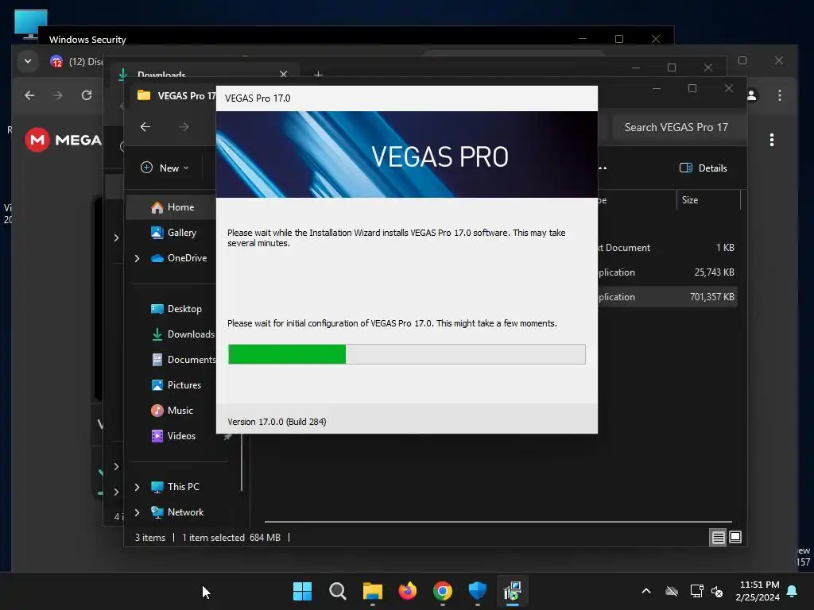Reload the page in the browser
The height and width of the screenshot is (610, 814).
tap(87, 95)
